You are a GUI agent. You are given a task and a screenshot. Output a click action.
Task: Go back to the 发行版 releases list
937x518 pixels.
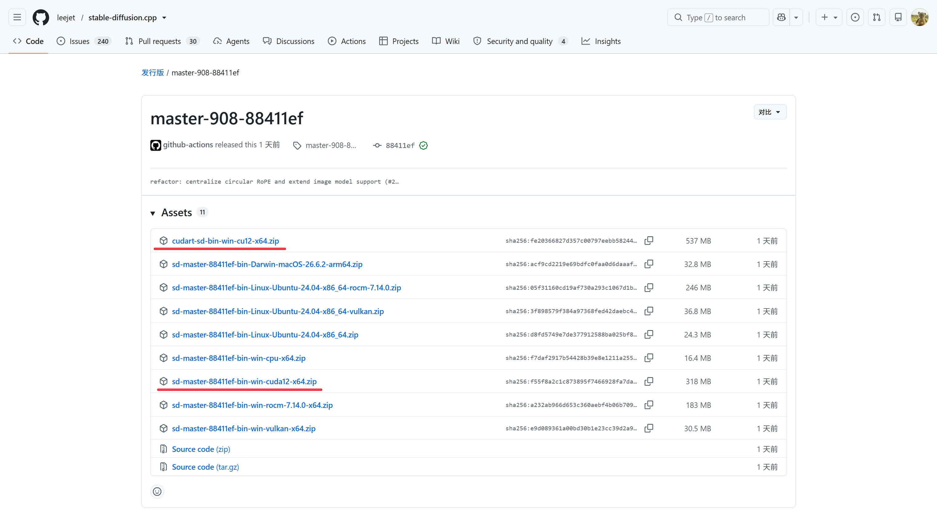pos(153,72)
